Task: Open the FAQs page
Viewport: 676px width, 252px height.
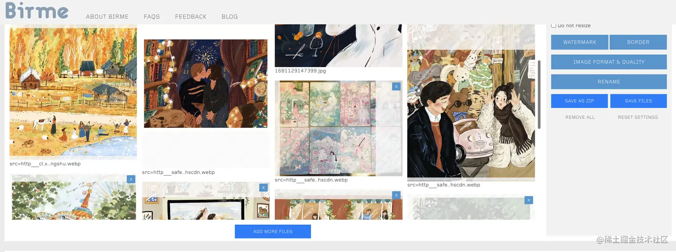Action: [152, 17]
